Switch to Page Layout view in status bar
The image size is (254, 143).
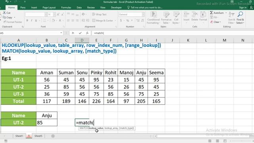(x=217, y=141)
